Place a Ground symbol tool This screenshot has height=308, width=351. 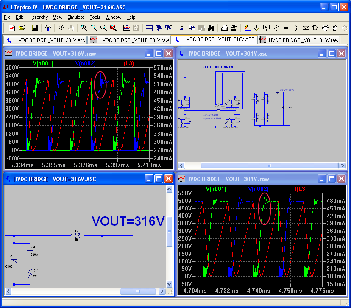coord(256,28)
